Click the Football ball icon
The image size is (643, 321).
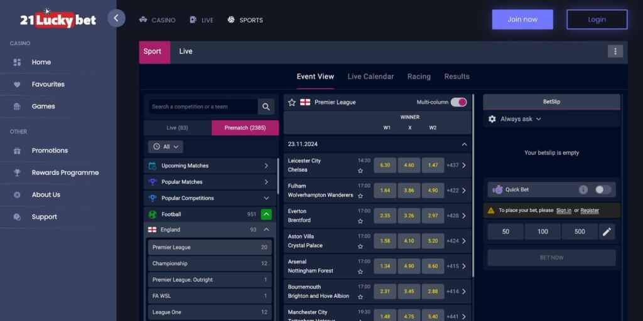pyautogui.click(x=153, y=214)
